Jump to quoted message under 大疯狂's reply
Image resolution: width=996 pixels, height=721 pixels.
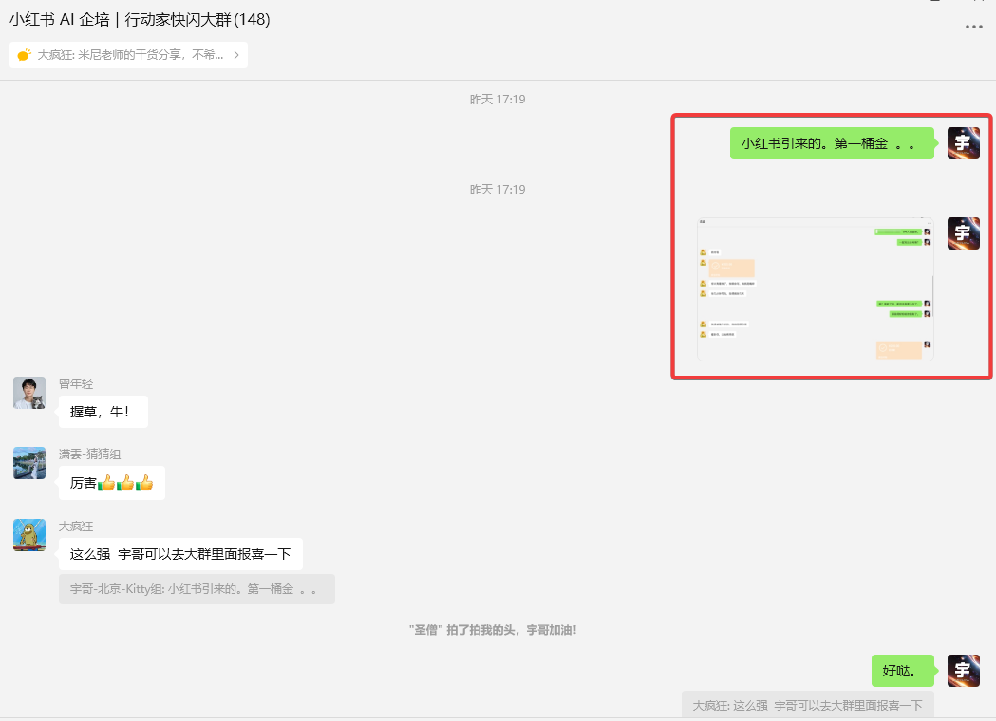point(197,589)
